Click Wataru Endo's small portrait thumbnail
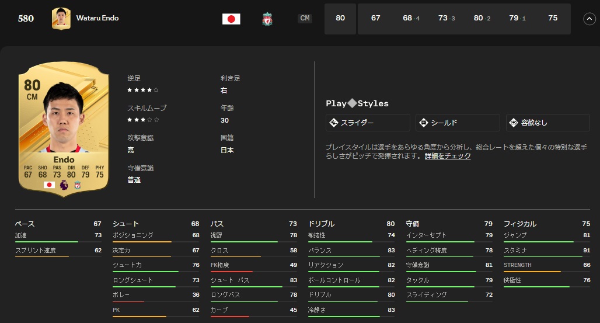This screenshot has height=323, width=600. pyautogui.click(x=61, y=19)
